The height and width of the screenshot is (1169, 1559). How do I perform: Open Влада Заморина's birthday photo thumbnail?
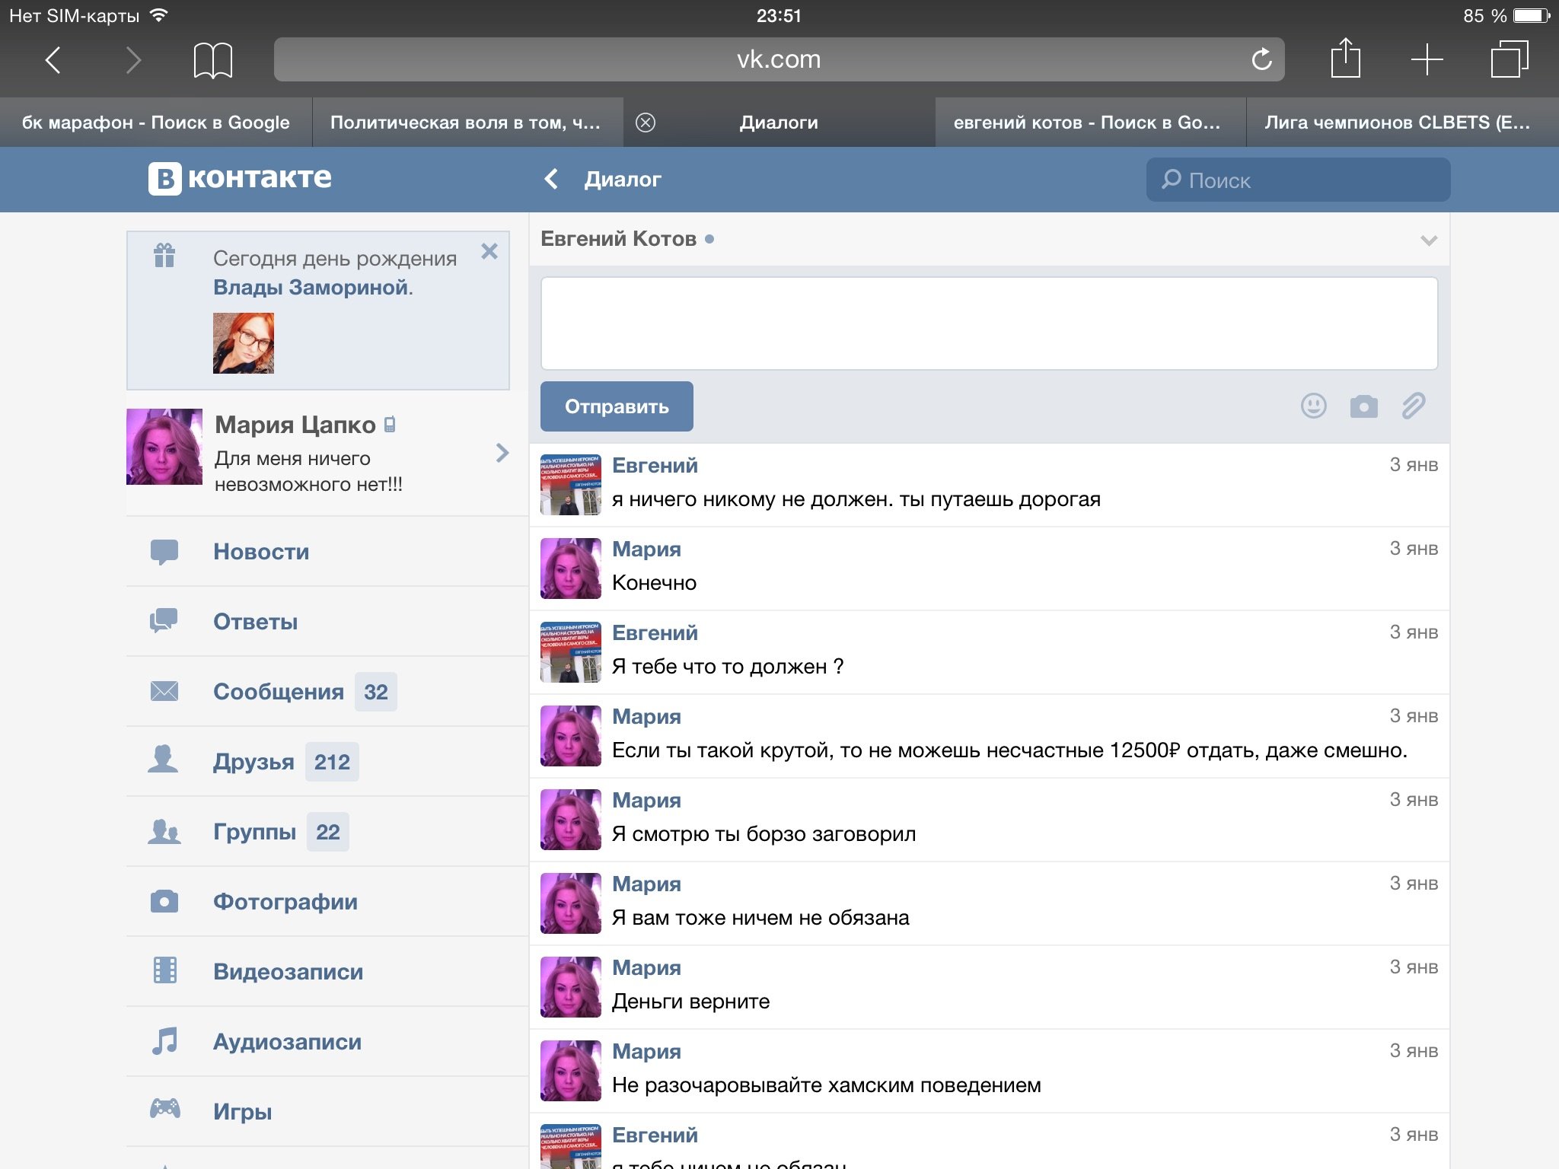(x=244, y=343)
